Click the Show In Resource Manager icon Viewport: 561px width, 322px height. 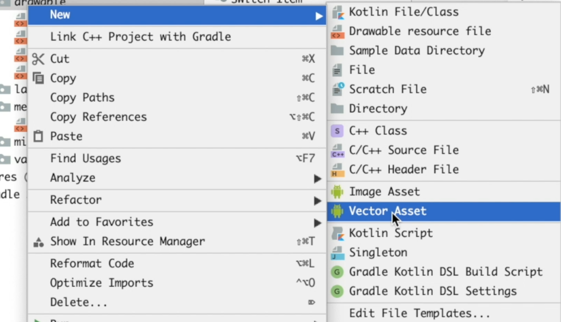coord(38,242)
